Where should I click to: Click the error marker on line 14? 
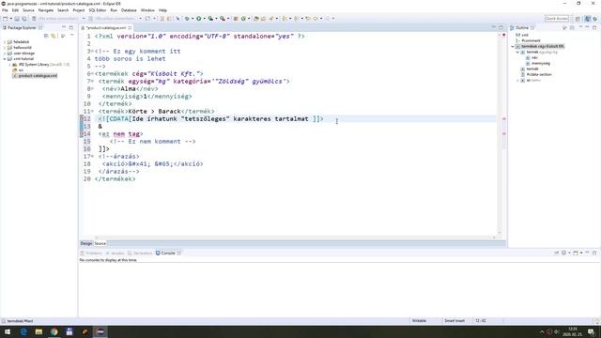point(82,133)
